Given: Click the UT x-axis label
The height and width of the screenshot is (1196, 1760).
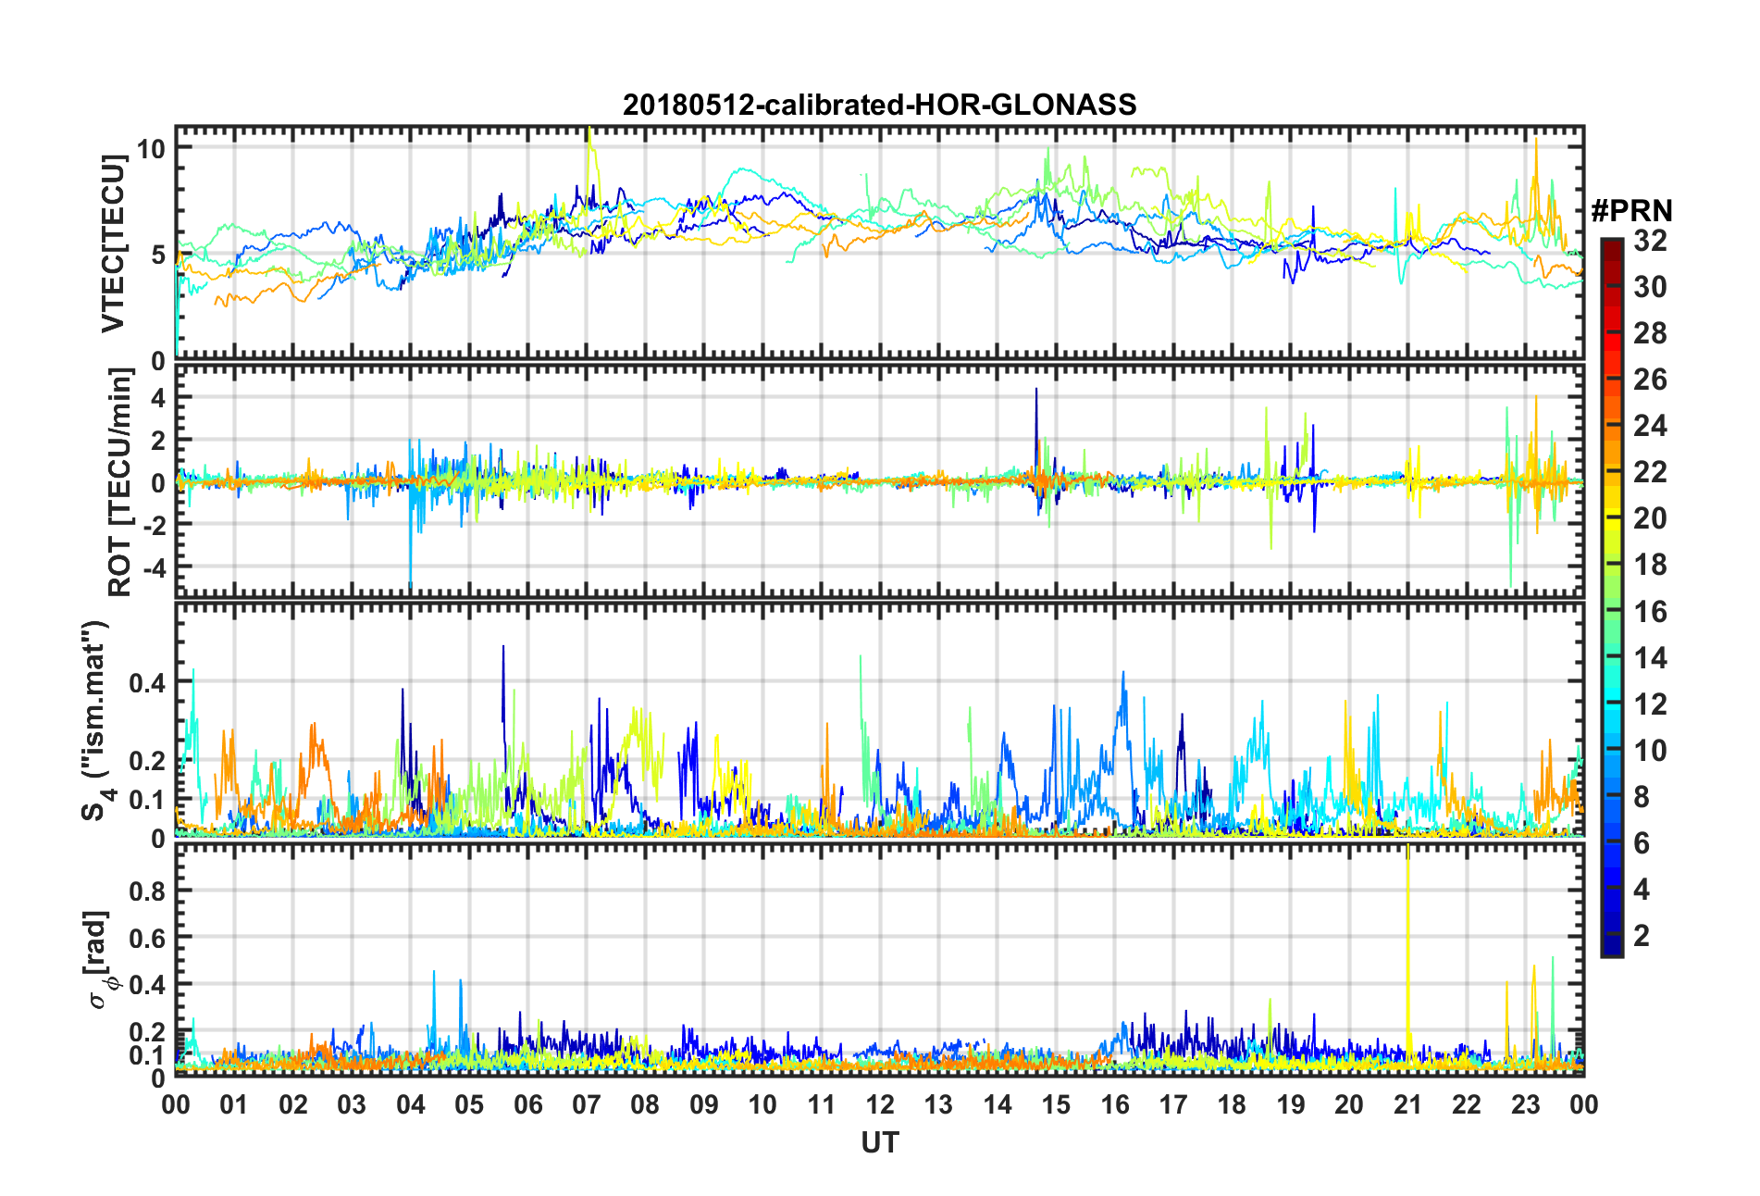Looking at the screenshot, I should click(x=880, y=1143).
